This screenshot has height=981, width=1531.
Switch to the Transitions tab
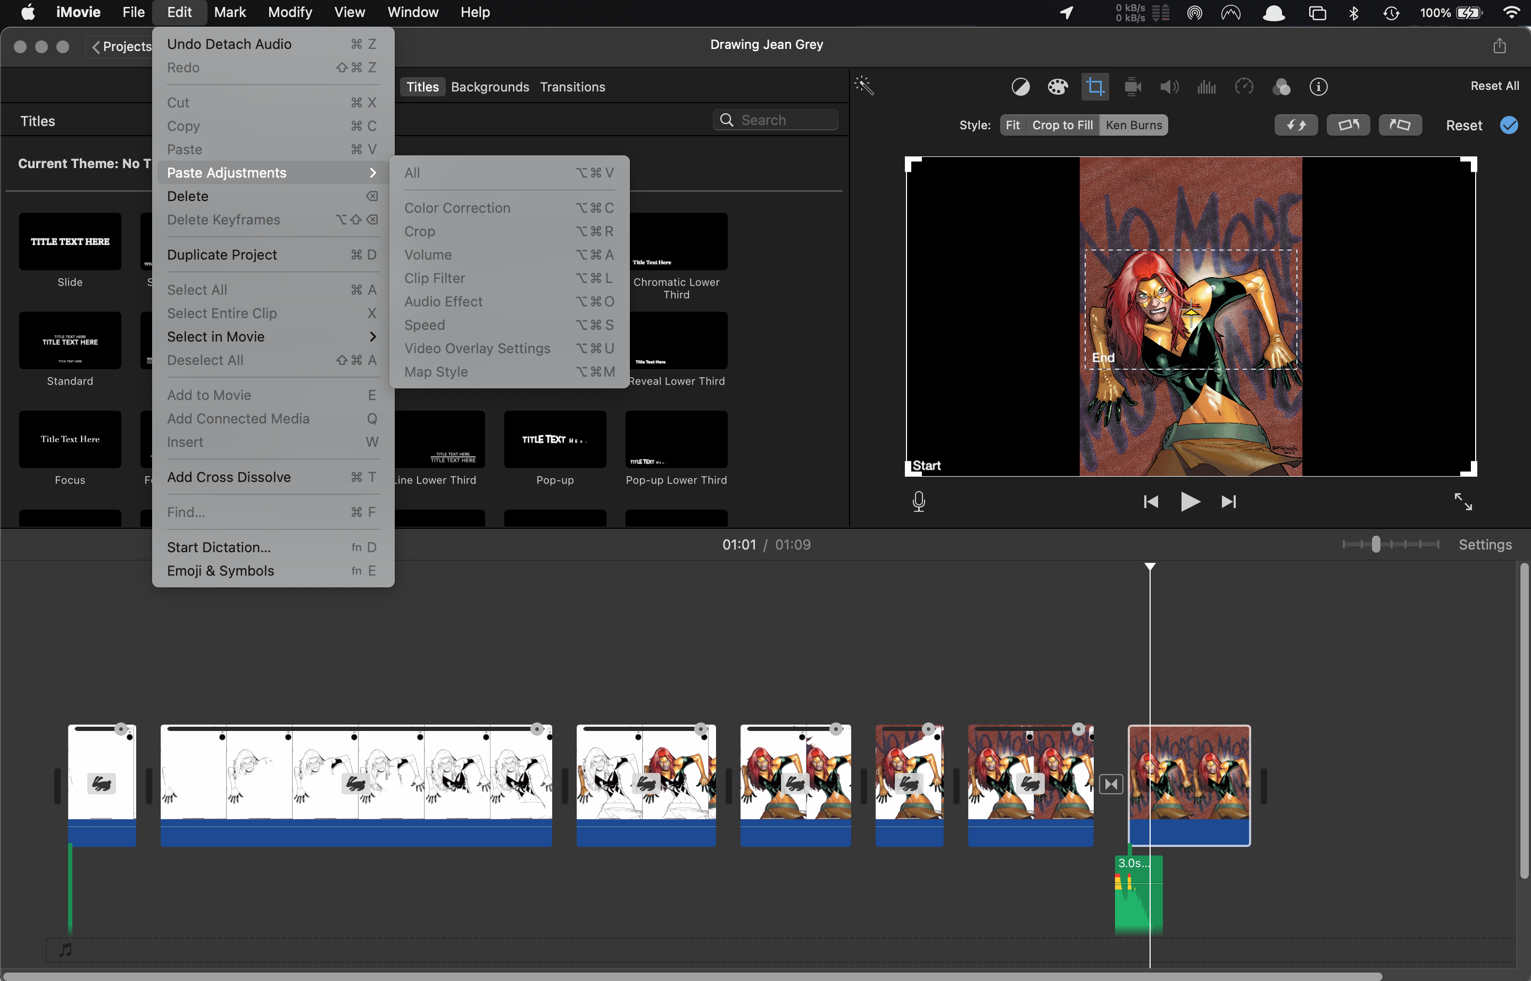[572, 87]
